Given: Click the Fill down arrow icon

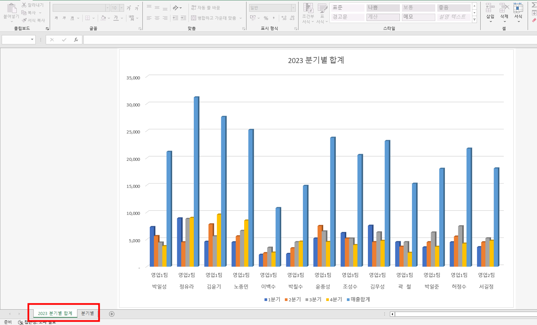Looking at the screenshot, I should [534, 13].
